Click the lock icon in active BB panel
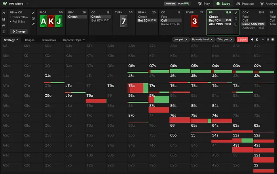 point(236,18)
